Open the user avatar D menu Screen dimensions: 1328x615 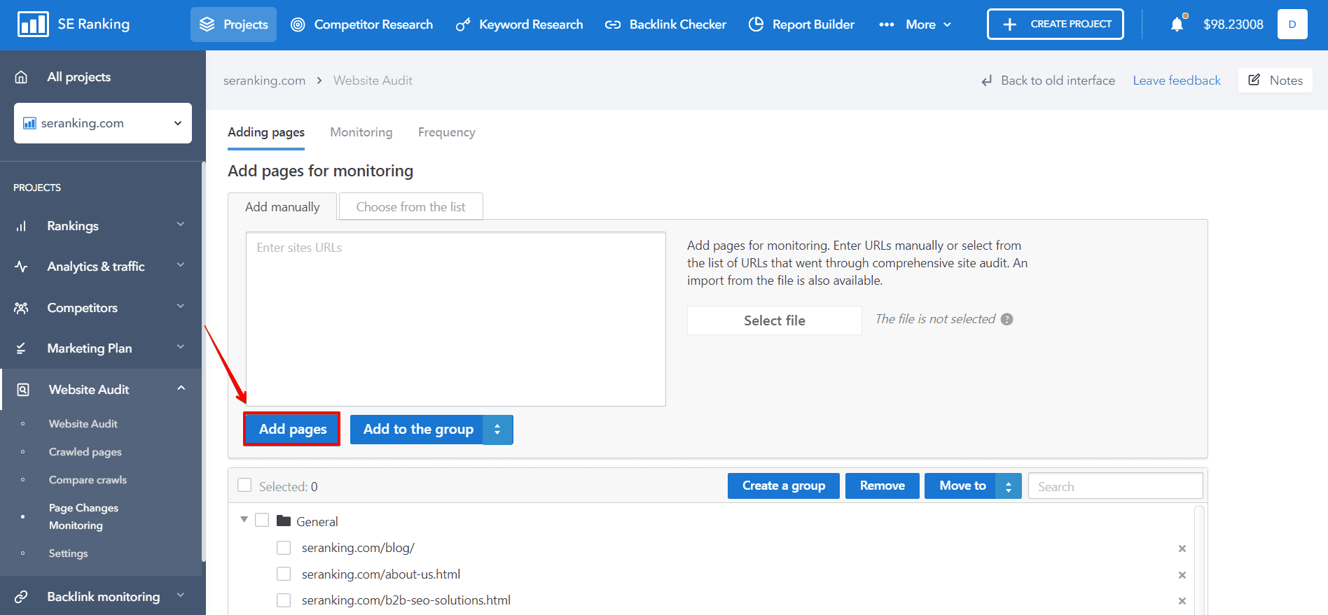1292,24
